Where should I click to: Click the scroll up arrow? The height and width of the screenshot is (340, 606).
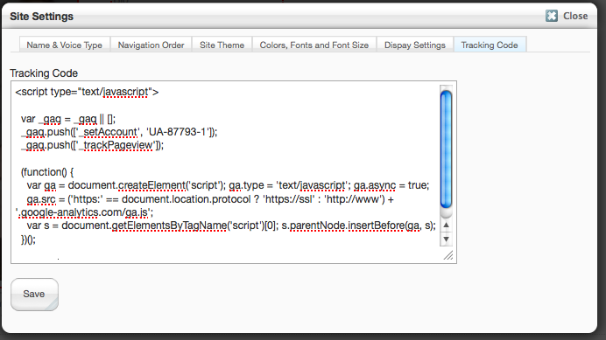point(446,225)
